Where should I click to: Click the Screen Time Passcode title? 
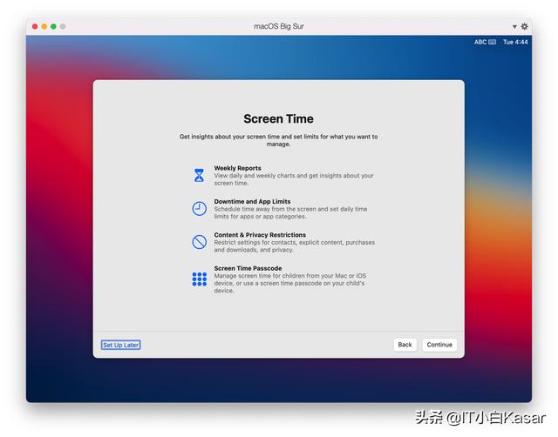coord(248,268)
